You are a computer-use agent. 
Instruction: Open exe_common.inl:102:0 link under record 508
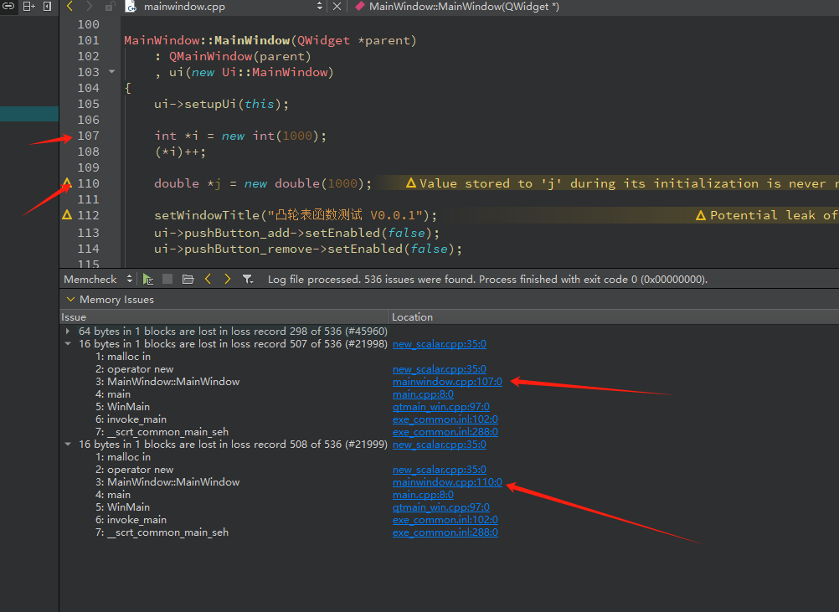tap(445, 520)
